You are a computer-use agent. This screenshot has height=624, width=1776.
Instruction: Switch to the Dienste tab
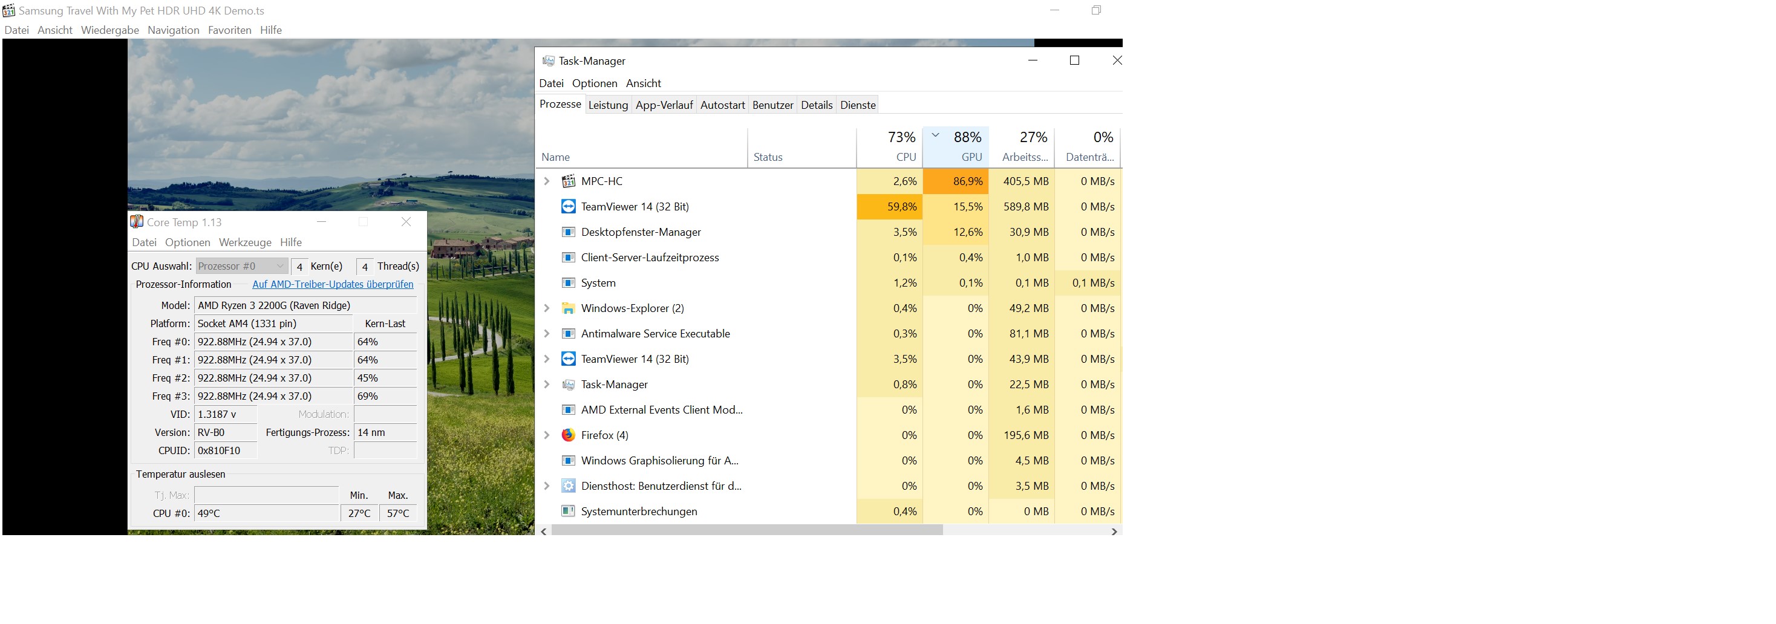[x=858, y=105]
